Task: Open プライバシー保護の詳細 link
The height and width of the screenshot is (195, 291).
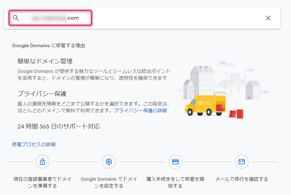Action: tap(140, 111)
